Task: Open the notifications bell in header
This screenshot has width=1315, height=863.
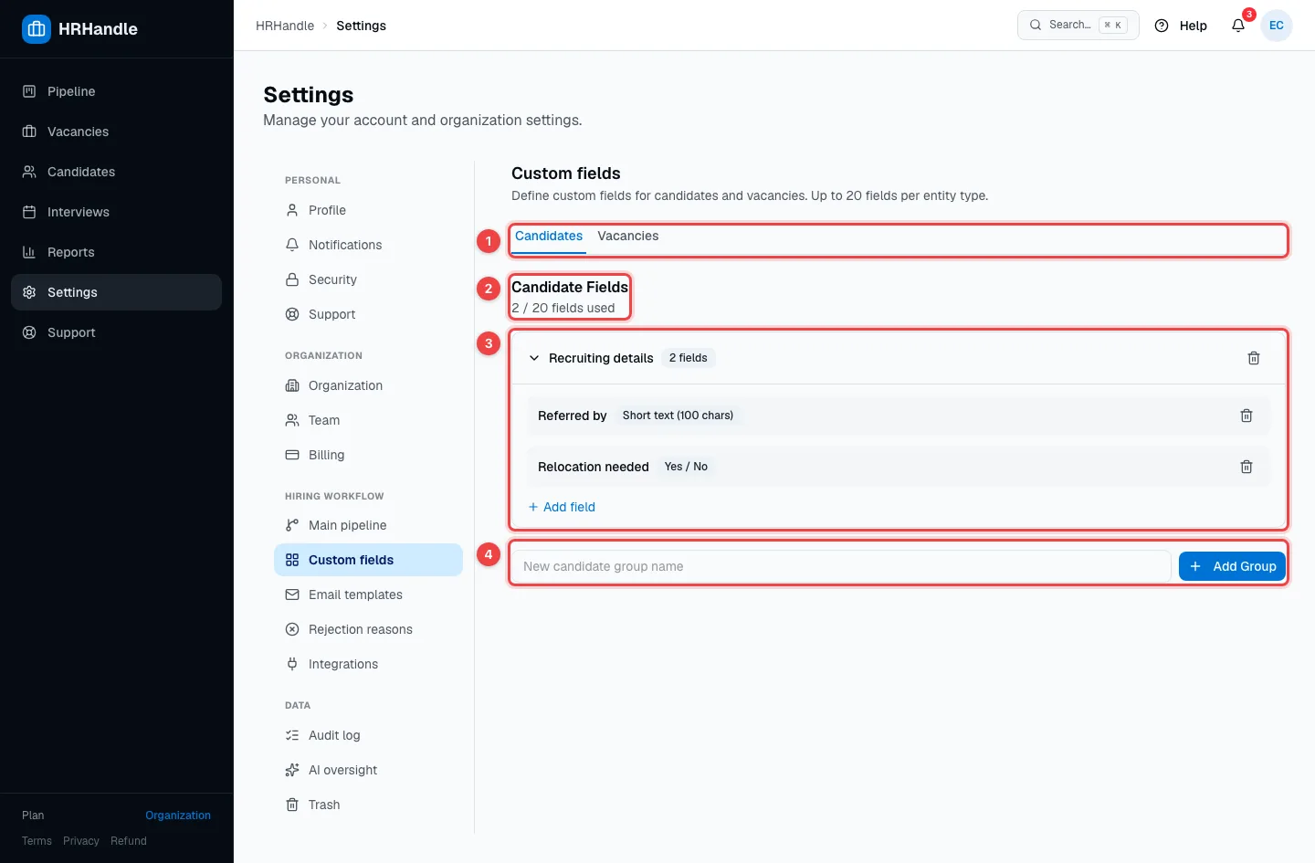Action: [1238, 26]
